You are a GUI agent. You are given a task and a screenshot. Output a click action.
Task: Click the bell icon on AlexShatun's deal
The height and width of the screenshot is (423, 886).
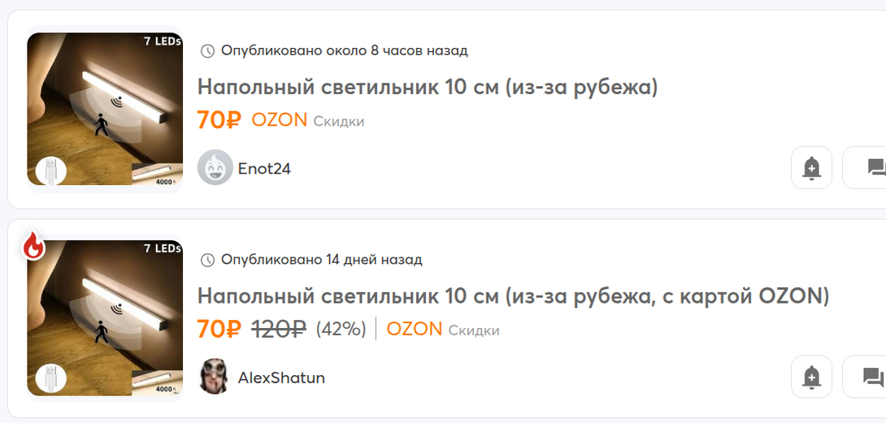point(811,377)
